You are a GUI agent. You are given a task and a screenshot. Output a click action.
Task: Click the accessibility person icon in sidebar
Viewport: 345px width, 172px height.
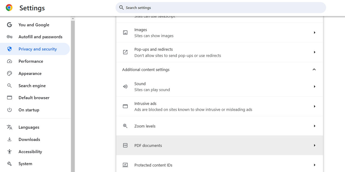(9, 152)
